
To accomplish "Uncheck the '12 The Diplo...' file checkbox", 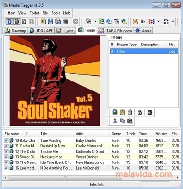I will 6,152.
